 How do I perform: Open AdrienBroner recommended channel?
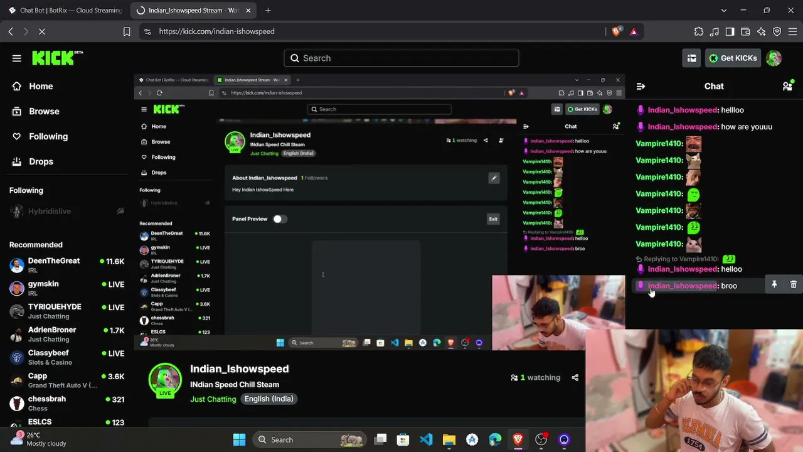click(67, 334)
